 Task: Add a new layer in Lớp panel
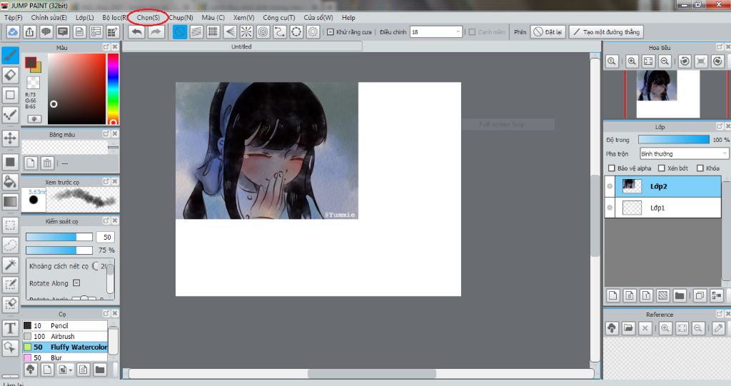pos(613,295)
